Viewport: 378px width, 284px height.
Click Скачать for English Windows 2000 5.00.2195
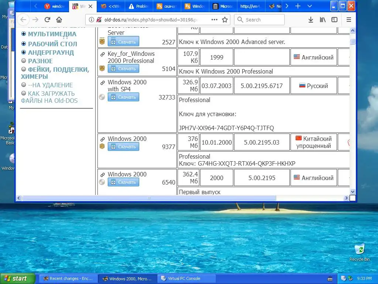[x=123, y=182]
